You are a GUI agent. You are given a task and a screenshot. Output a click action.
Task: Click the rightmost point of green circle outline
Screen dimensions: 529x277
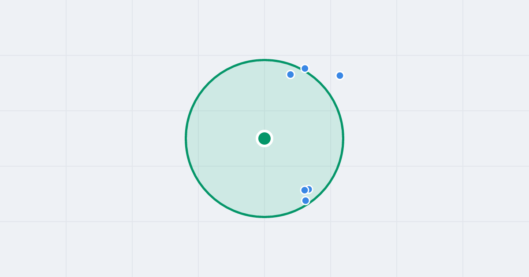pyautogui.click(x=343, y=138)
